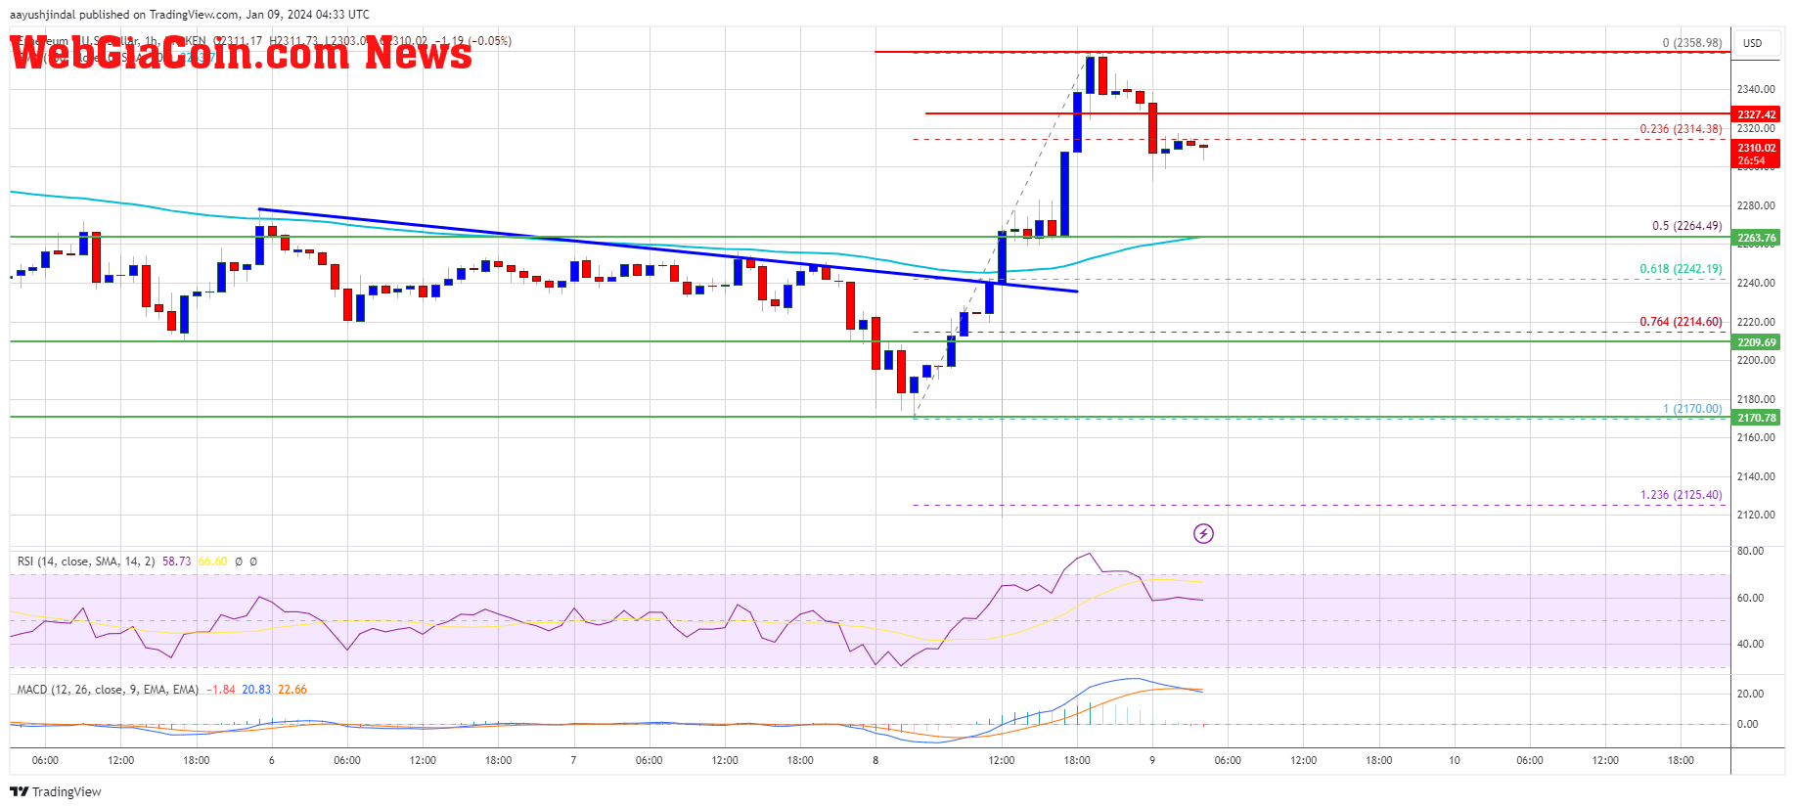The width and height of the screenshot is (1795, 809).
Task: Click the RSI axis value 80.00
Action: click(x=1750, y=551)
